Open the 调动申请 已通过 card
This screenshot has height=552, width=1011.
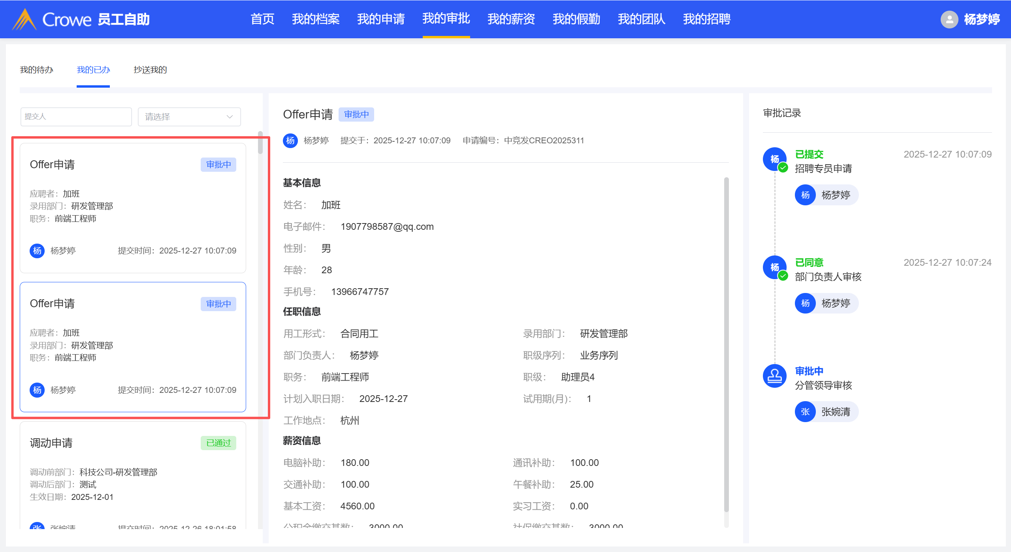pos(133,474)
